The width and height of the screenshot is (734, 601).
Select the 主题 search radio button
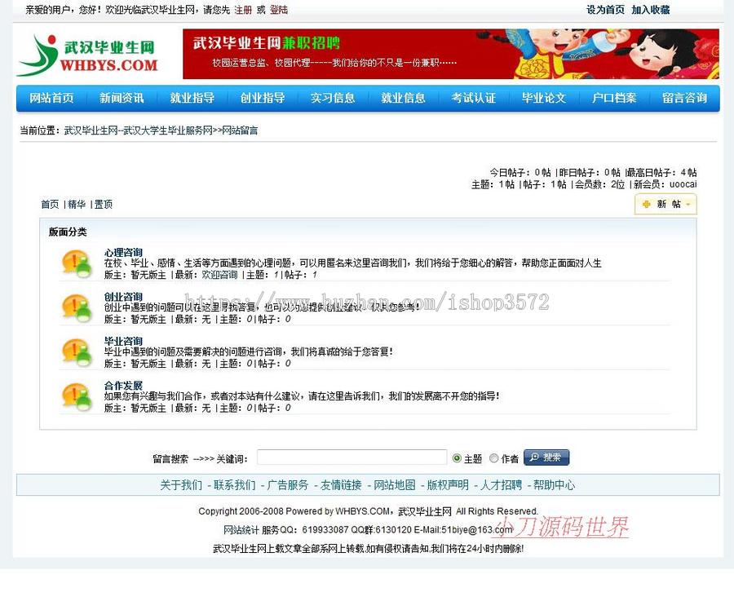(458, 457)
